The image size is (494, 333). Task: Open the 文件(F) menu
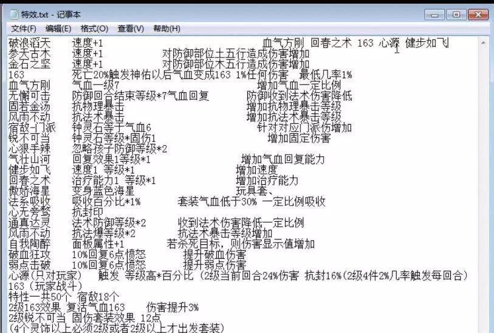tap(24, 29)
